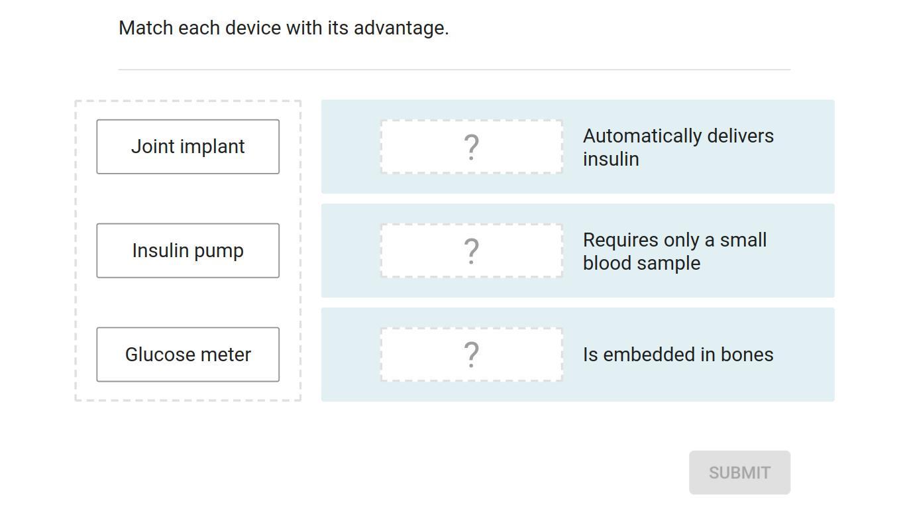This screenshot has width=905, height=509.
Task: Click gap between Insulin pump and Glucose meter cards
Action: 187,303
